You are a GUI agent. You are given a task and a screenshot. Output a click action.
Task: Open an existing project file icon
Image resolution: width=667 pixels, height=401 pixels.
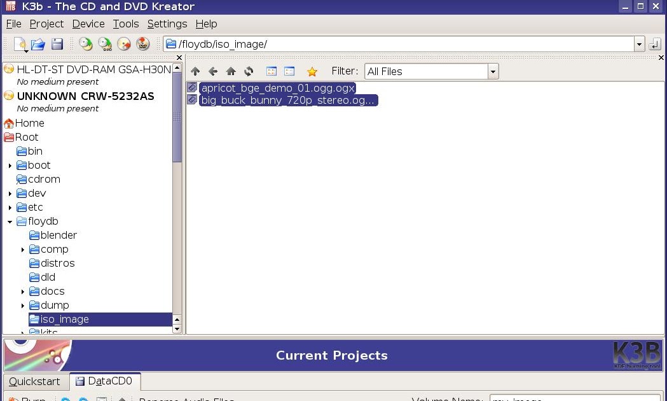tap(38, 45)
